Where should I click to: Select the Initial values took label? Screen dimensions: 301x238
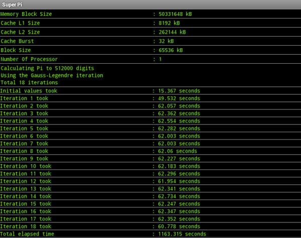[x=29, y=91]
